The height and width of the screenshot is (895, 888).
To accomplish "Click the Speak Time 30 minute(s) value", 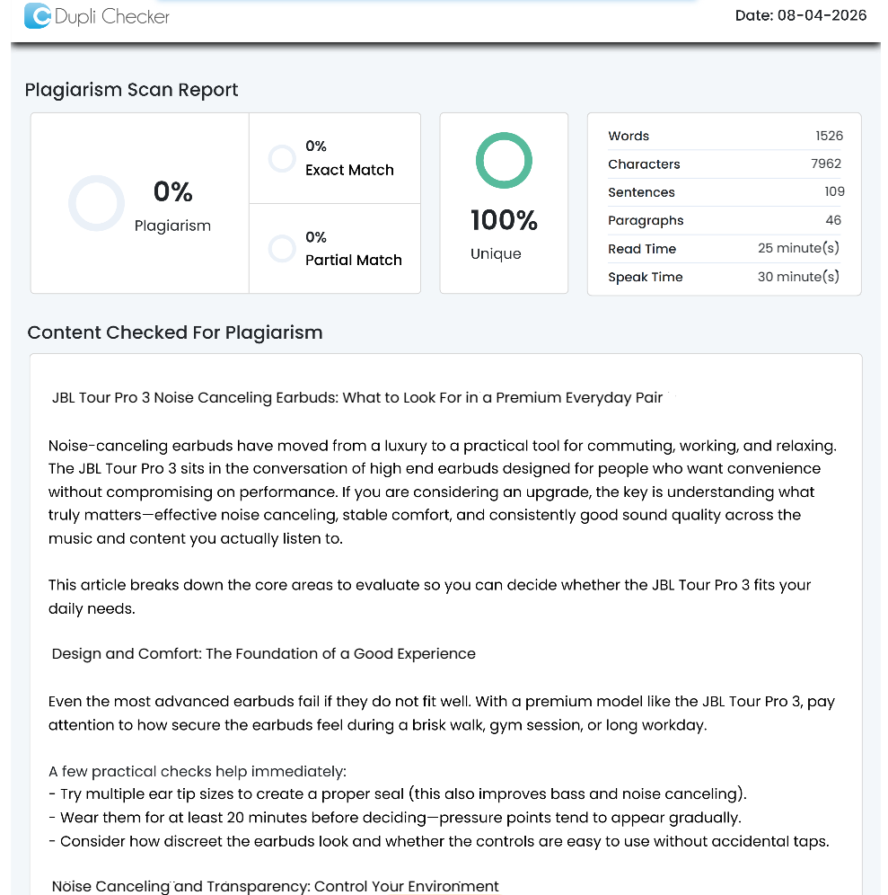I will click(798, 277).
